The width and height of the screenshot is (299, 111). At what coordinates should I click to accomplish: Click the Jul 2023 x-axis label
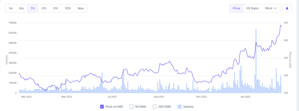tap(112, 97)
